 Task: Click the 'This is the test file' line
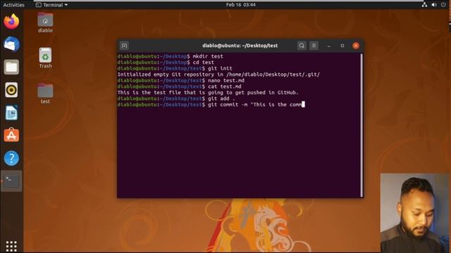point(208,92)
